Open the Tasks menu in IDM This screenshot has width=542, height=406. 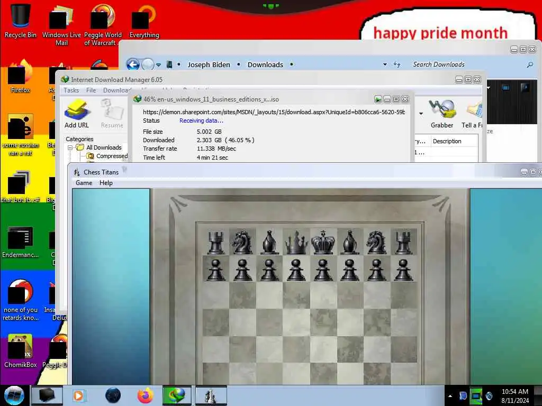pyautogui.click(x=71, y=90)
